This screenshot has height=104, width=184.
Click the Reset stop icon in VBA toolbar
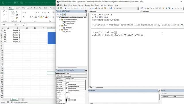[93, 8]
